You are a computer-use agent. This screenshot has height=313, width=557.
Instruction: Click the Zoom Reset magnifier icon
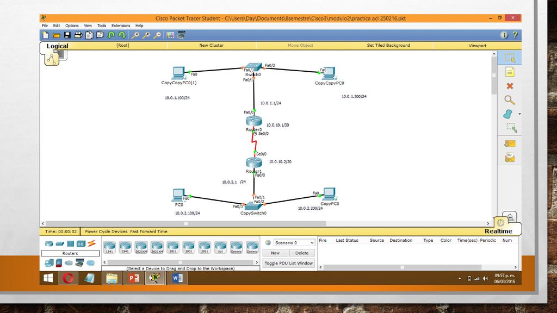[146, 35]
